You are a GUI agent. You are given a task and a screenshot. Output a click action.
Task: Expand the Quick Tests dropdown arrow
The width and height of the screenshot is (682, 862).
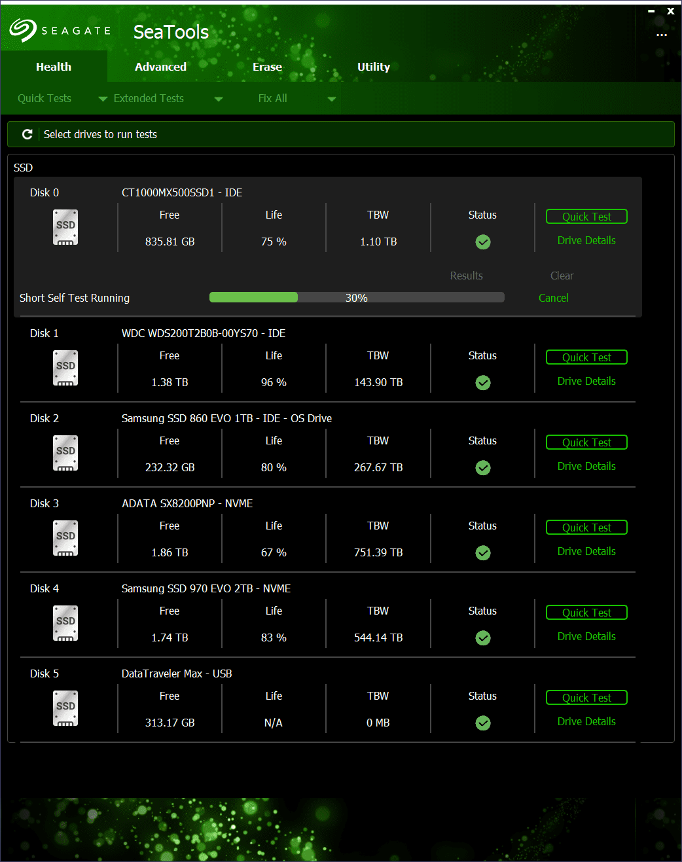coord(103,99)
